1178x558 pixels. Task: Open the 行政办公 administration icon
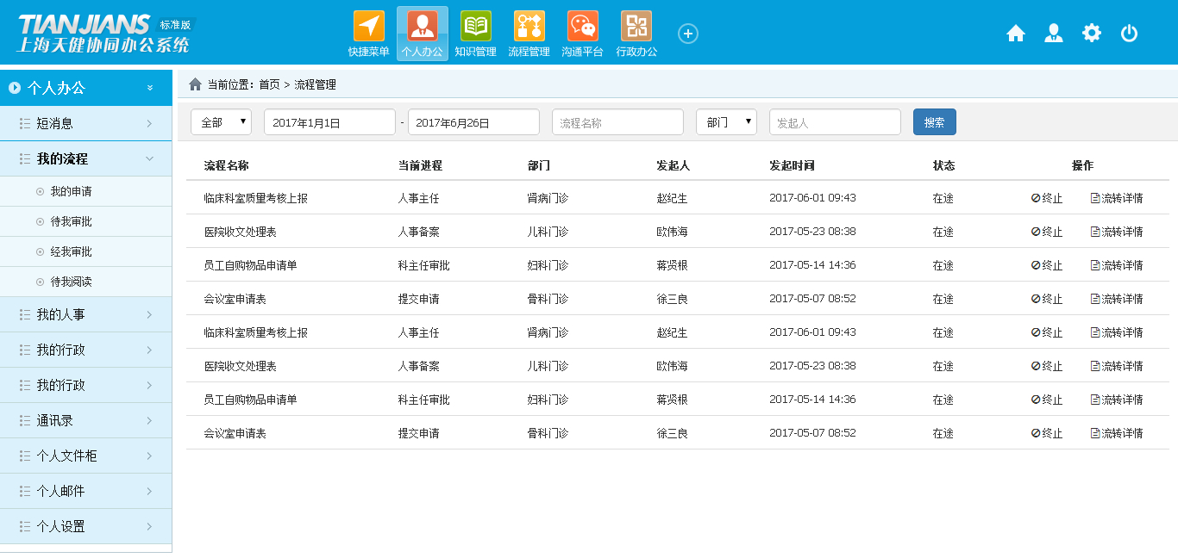[x=636, y=27]
